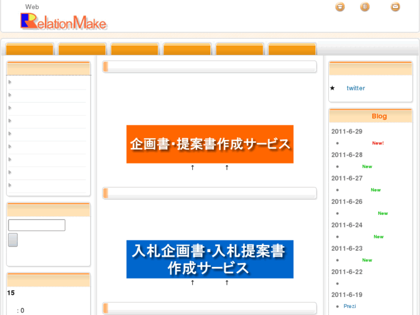Click the green New label under 2011-6-27
The width and height of the screenshot is (420, 315).
tap(376, 190)
